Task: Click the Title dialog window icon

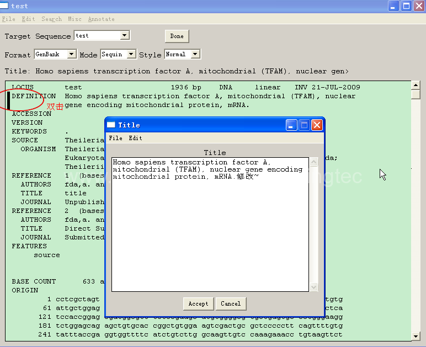Action: click(111, 125)
